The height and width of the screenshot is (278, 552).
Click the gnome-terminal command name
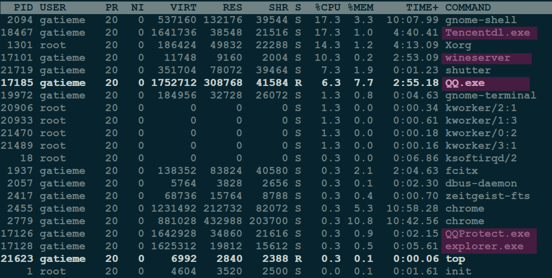tap(491, 96)
